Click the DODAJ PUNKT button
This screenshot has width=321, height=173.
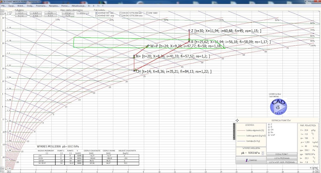tap(282, 154)
